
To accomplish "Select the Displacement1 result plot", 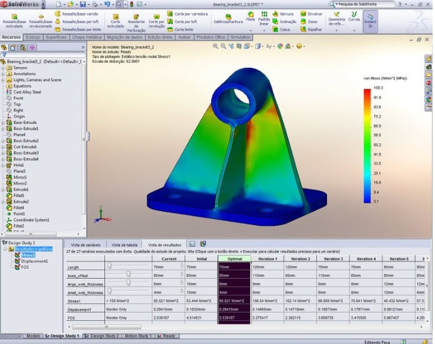I will pyautogui.click(x=34, y=261).
